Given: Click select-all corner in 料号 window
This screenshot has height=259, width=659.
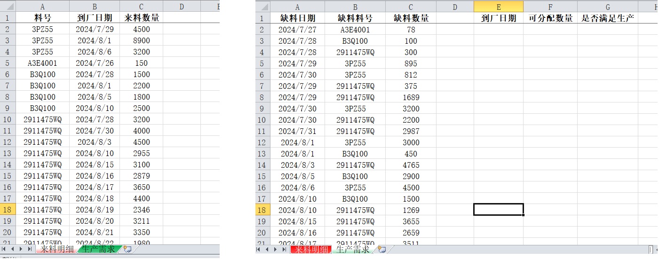Looking at the screenshot, I should (8, 6).
